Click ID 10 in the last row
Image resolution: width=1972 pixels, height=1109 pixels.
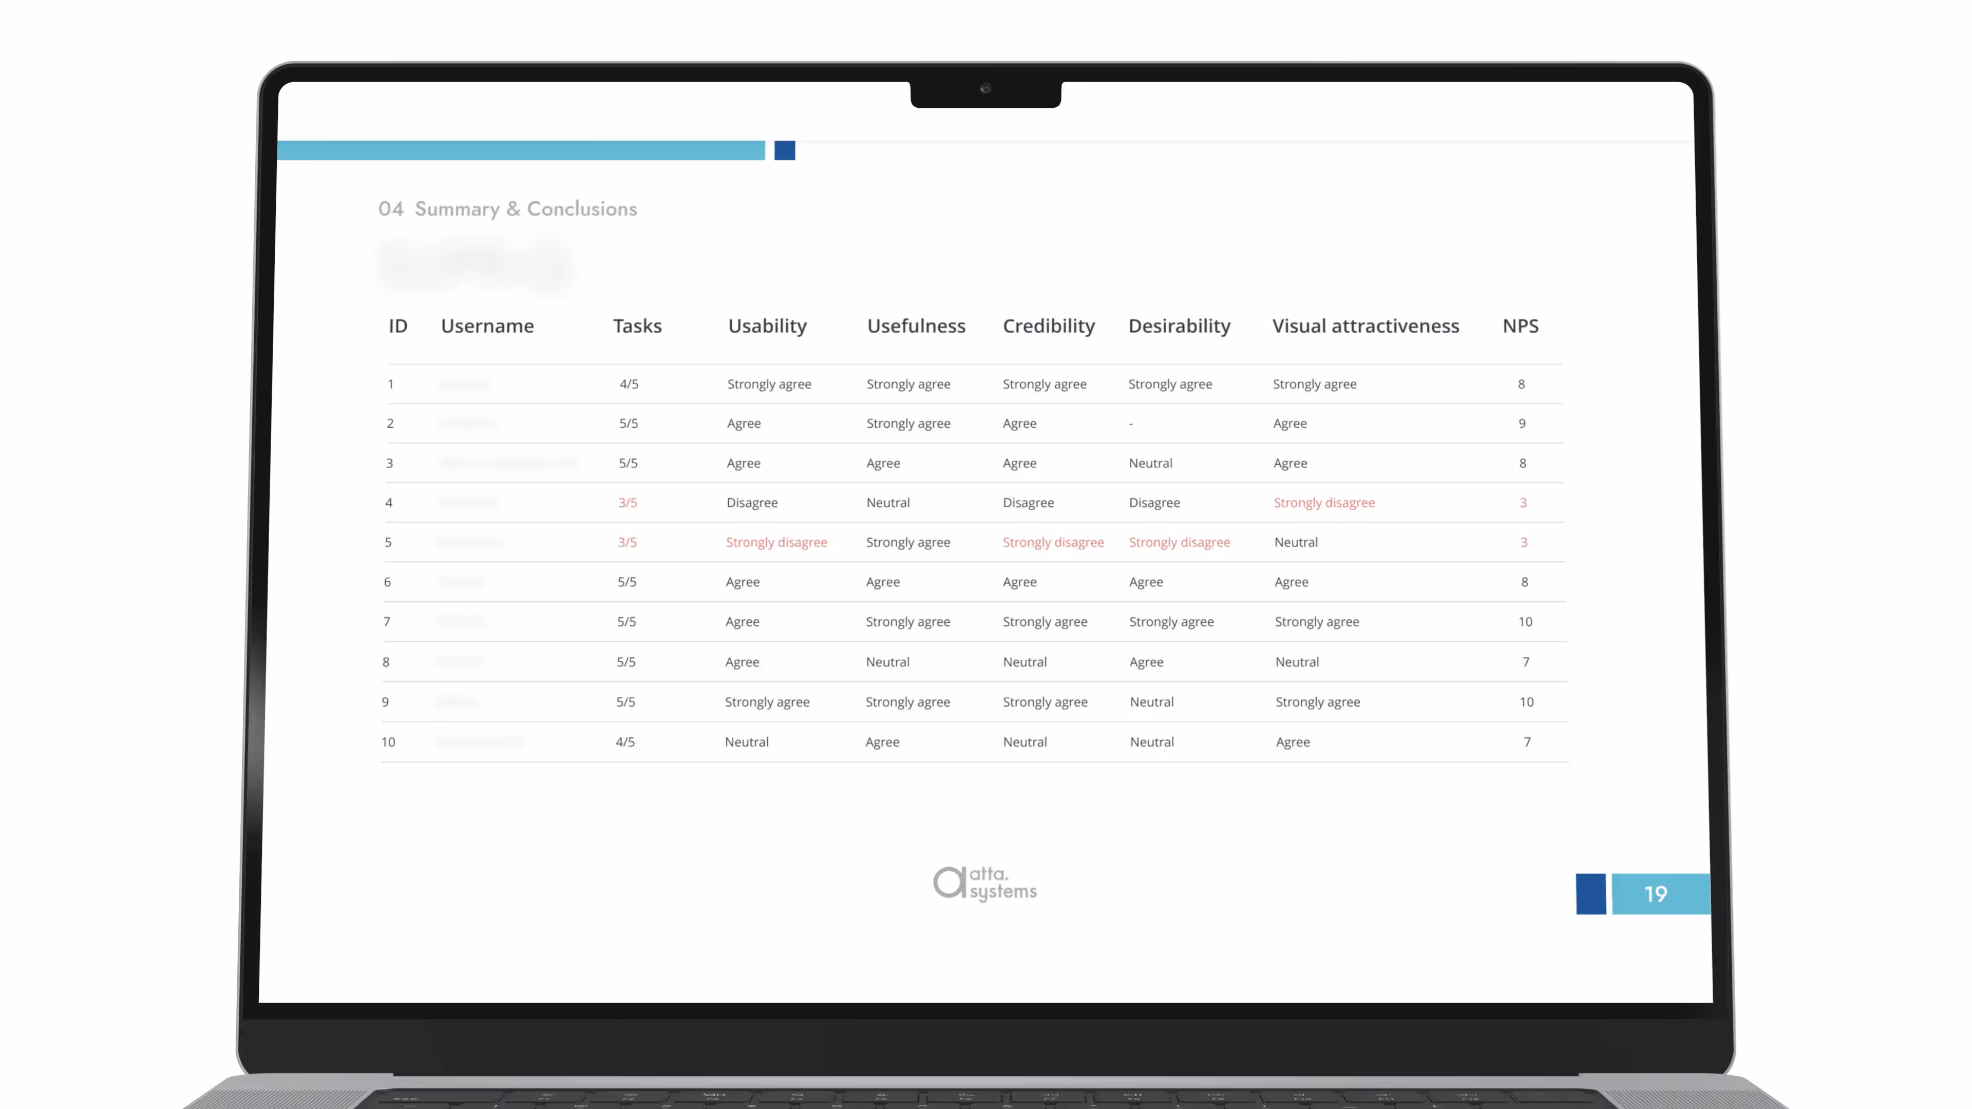point(388,741)
